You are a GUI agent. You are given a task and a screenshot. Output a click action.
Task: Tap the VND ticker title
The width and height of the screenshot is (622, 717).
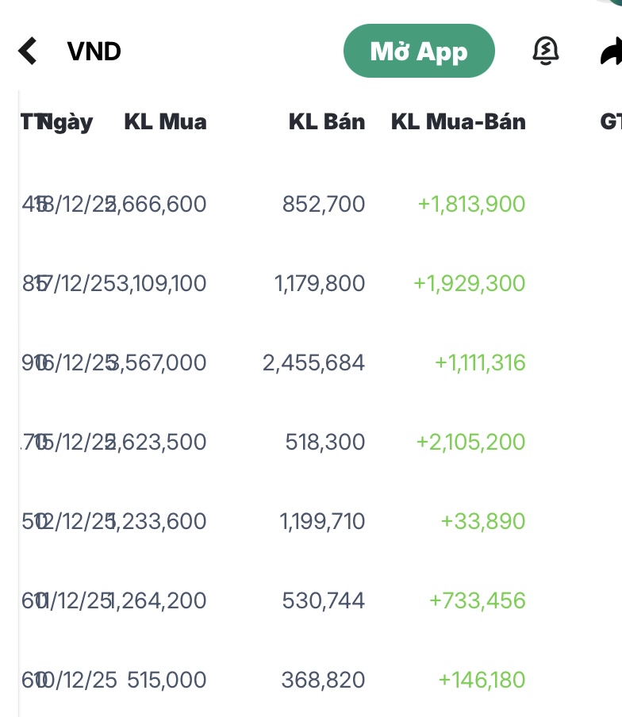tap(94, 52)
